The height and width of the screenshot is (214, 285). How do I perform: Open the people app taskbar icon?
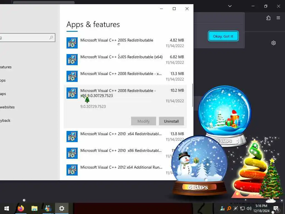[48, 208]
